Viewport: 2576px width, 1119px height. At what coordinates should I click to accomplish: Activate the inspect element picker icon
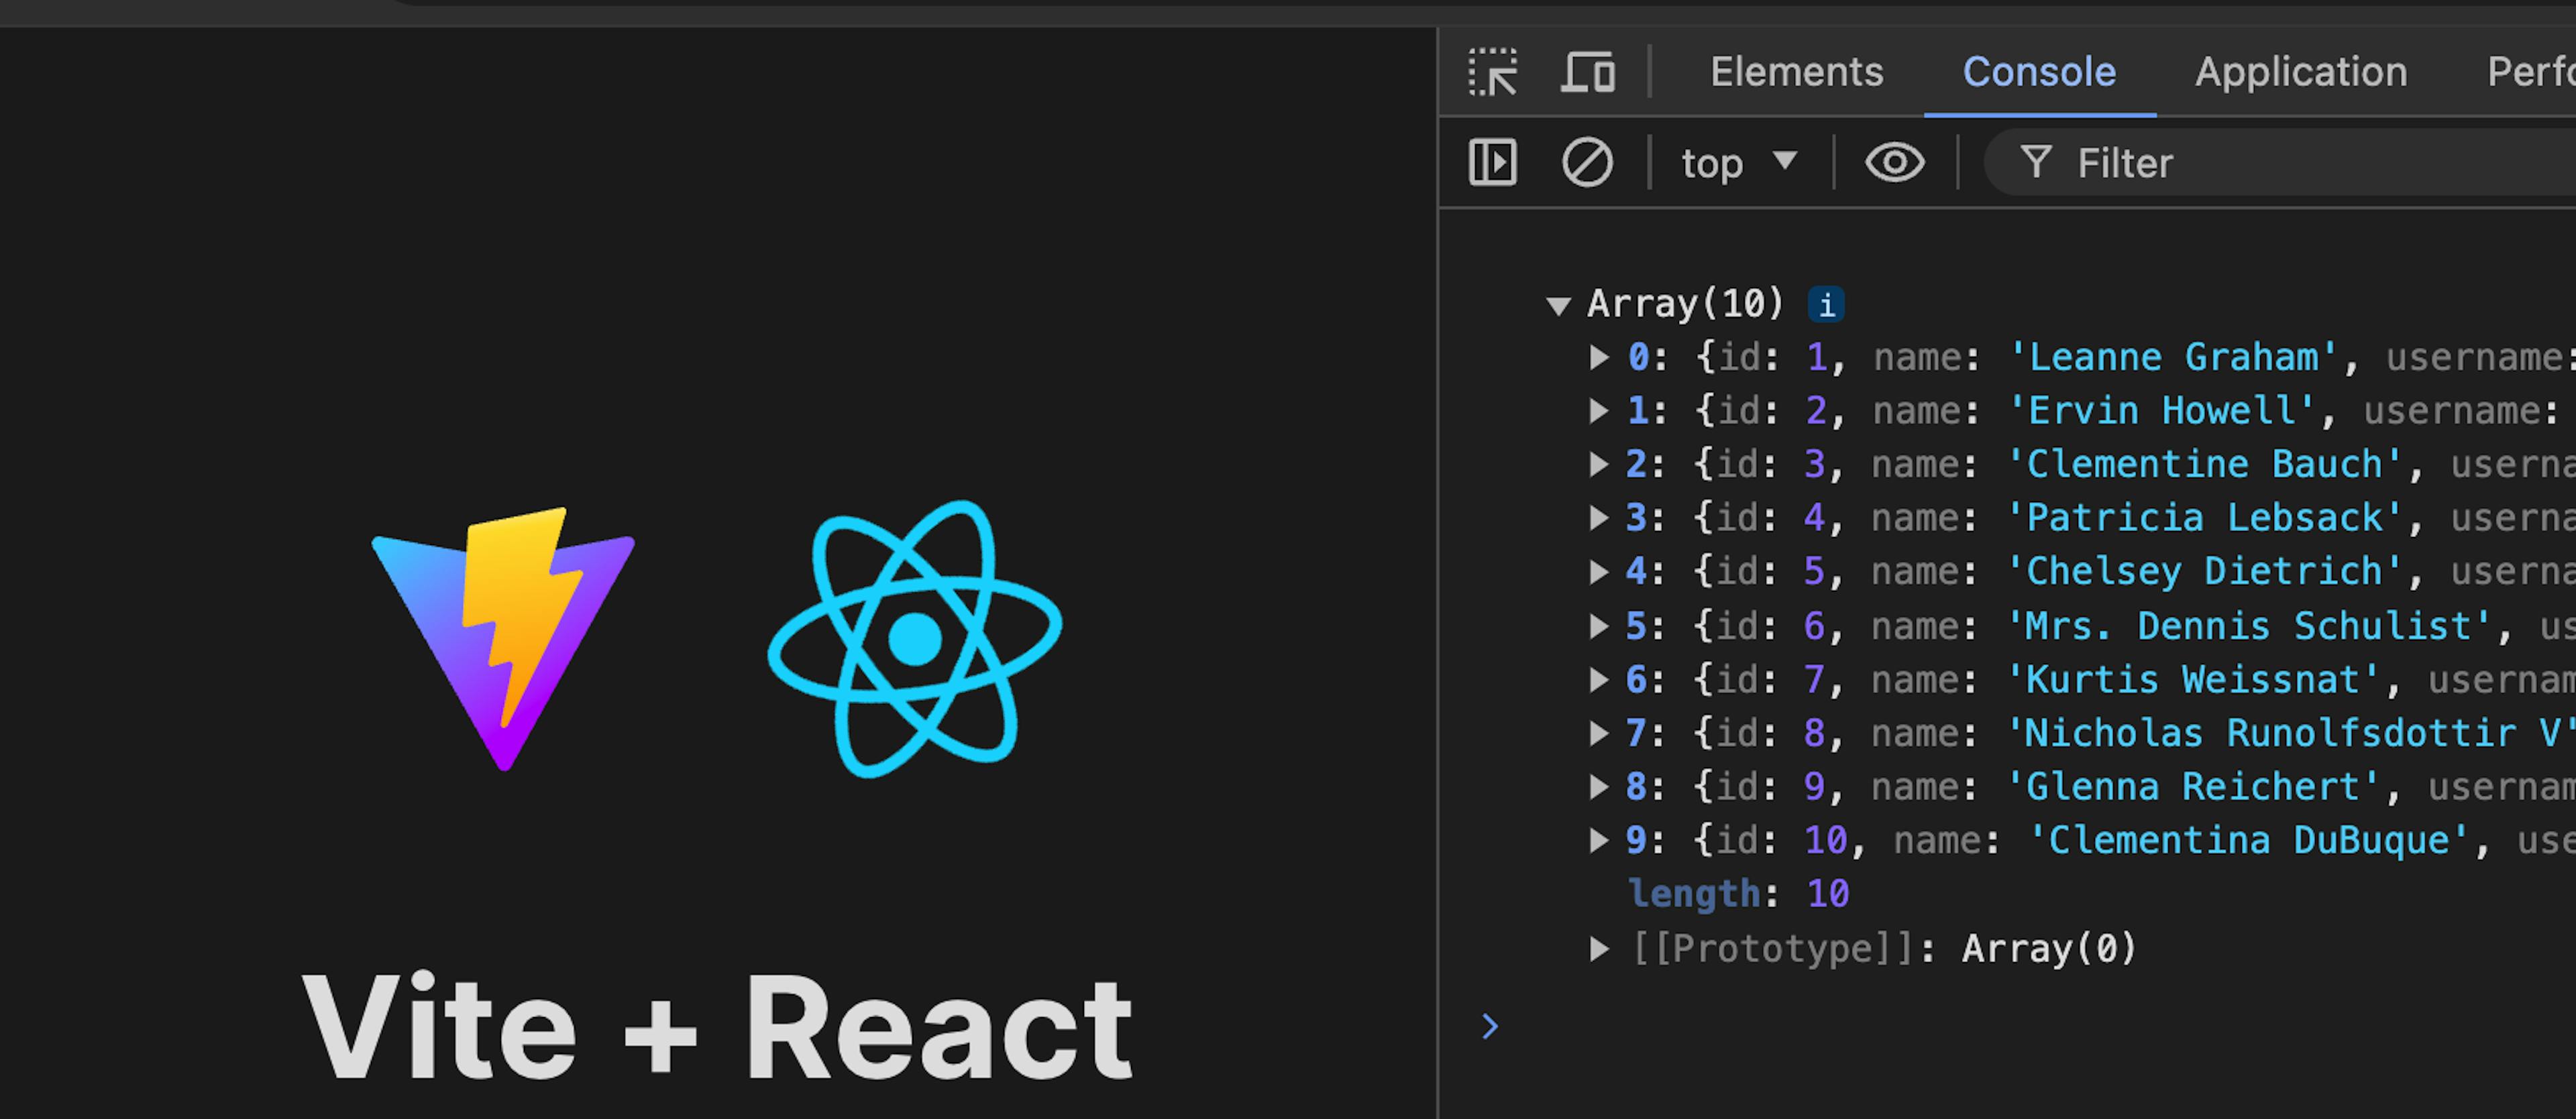[x=1492, y=72]
